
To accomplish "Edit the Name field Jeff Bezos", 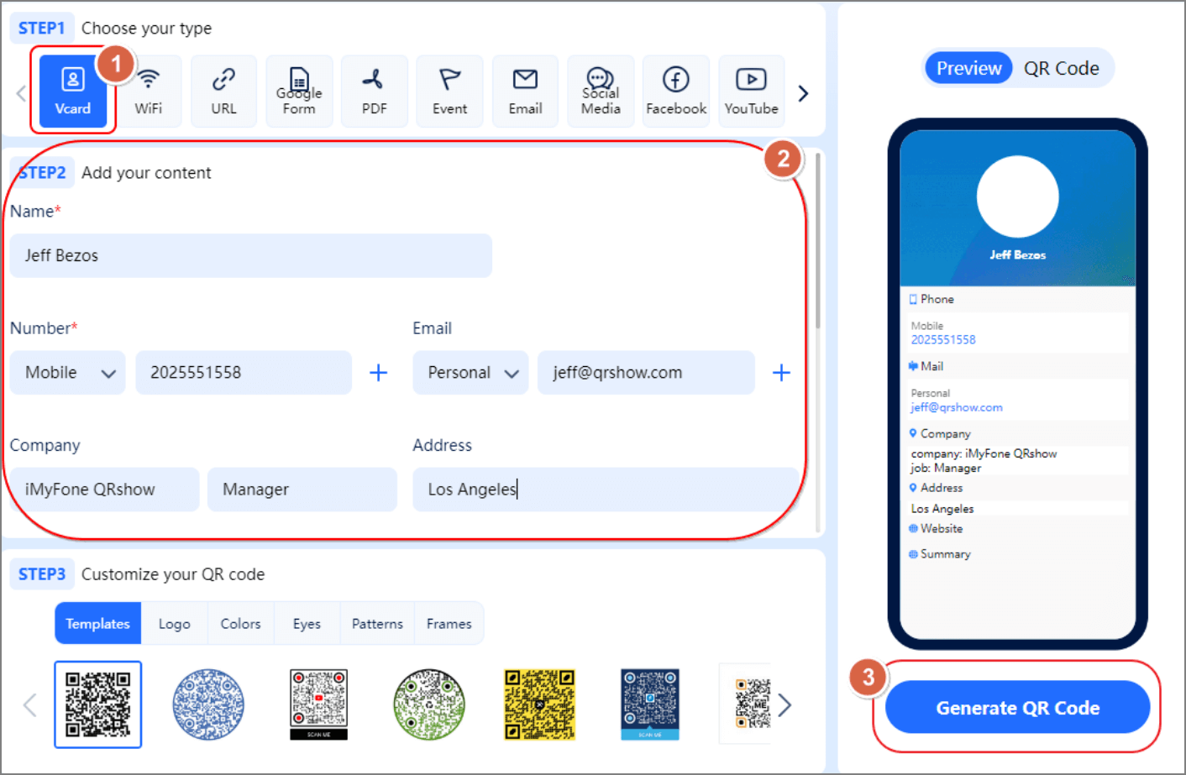I will tap(251, 255).
